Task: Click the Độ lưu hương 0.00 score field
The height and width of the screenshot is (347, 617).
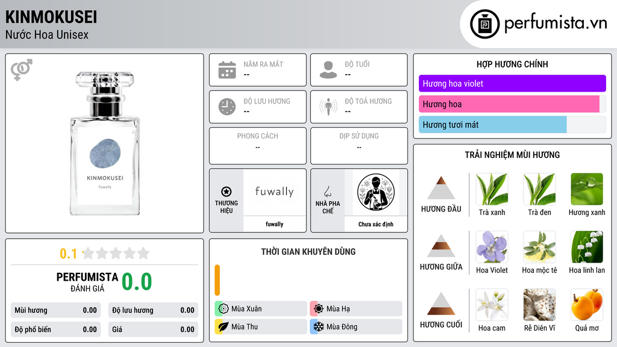Action: pos(153,310)
